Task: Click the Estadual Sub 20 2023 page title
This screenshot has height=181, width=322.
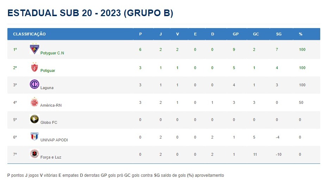Action: tap(90, 13)
